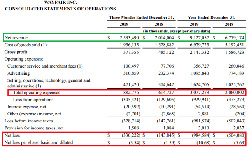
Task: Click the Loss from operations label
Action: (33, 100)
